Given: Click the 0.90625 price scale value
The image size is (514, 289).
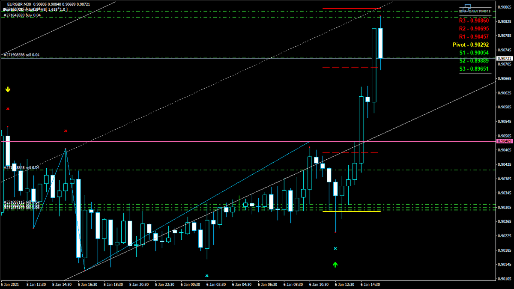Looking at the screenshot, I should click(x=504, y=92).
